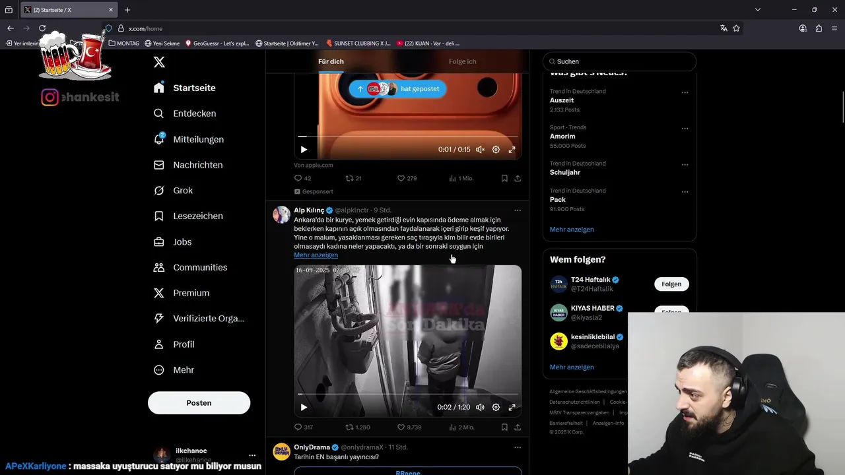The width and height of the screenshot is (845, 475).
Task: Open Alp Kılınç profile avatar
Action: pos(282,214)
